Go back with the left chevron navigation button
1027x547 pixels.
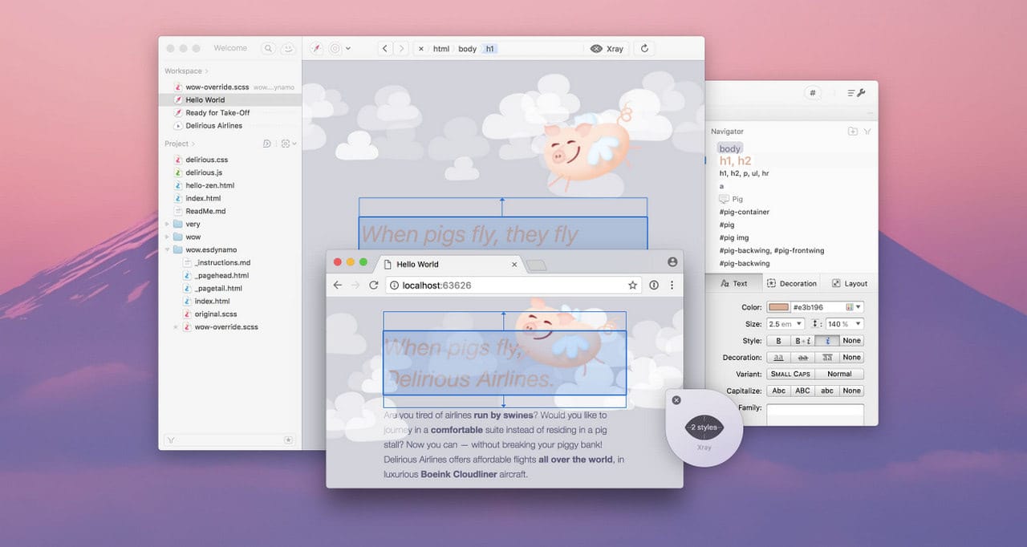[x=385, y=49]
